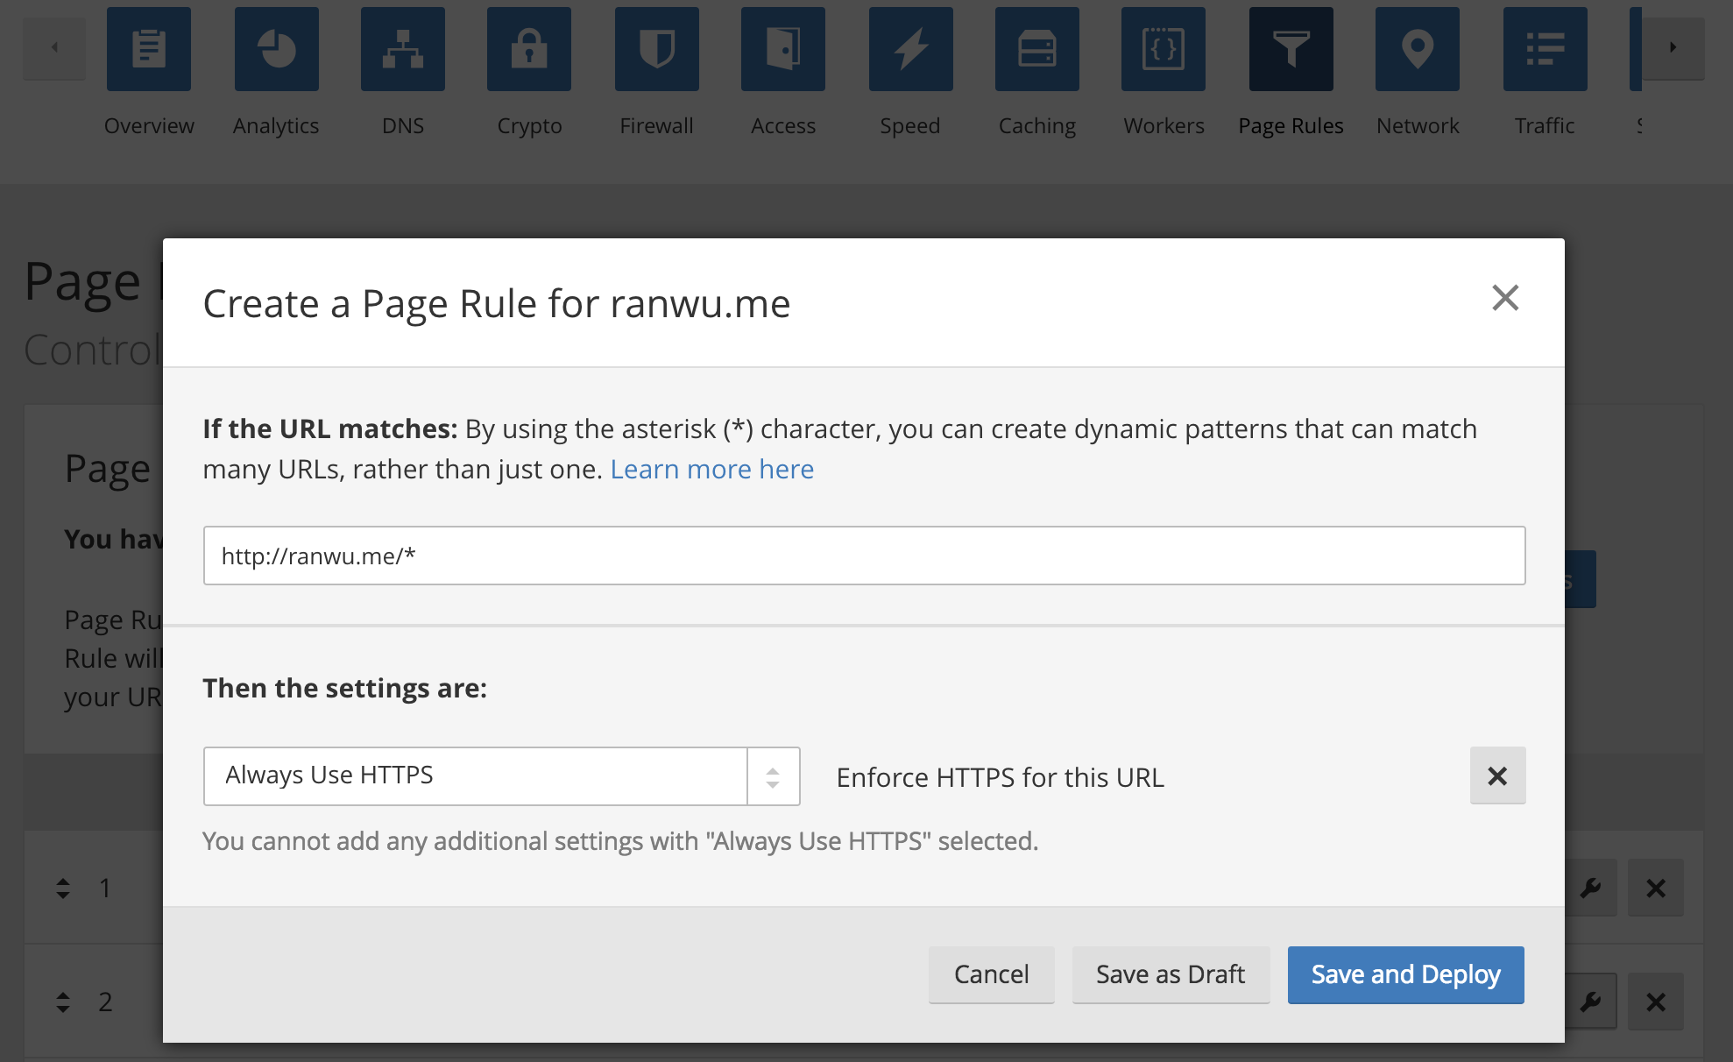Screen dimensions: 1733x1062
Task: Open the Overview clipboard icon
Action: [x=149, y=49]
